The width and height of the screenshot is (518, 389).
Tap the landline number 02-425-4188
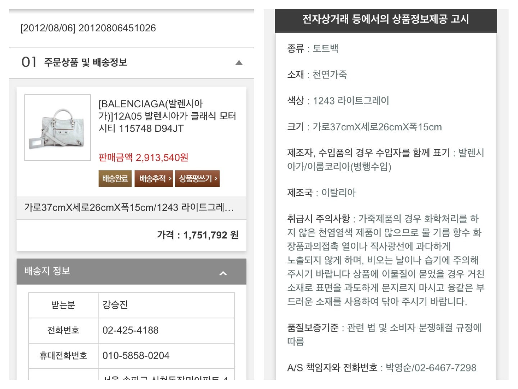coord(131,330)
